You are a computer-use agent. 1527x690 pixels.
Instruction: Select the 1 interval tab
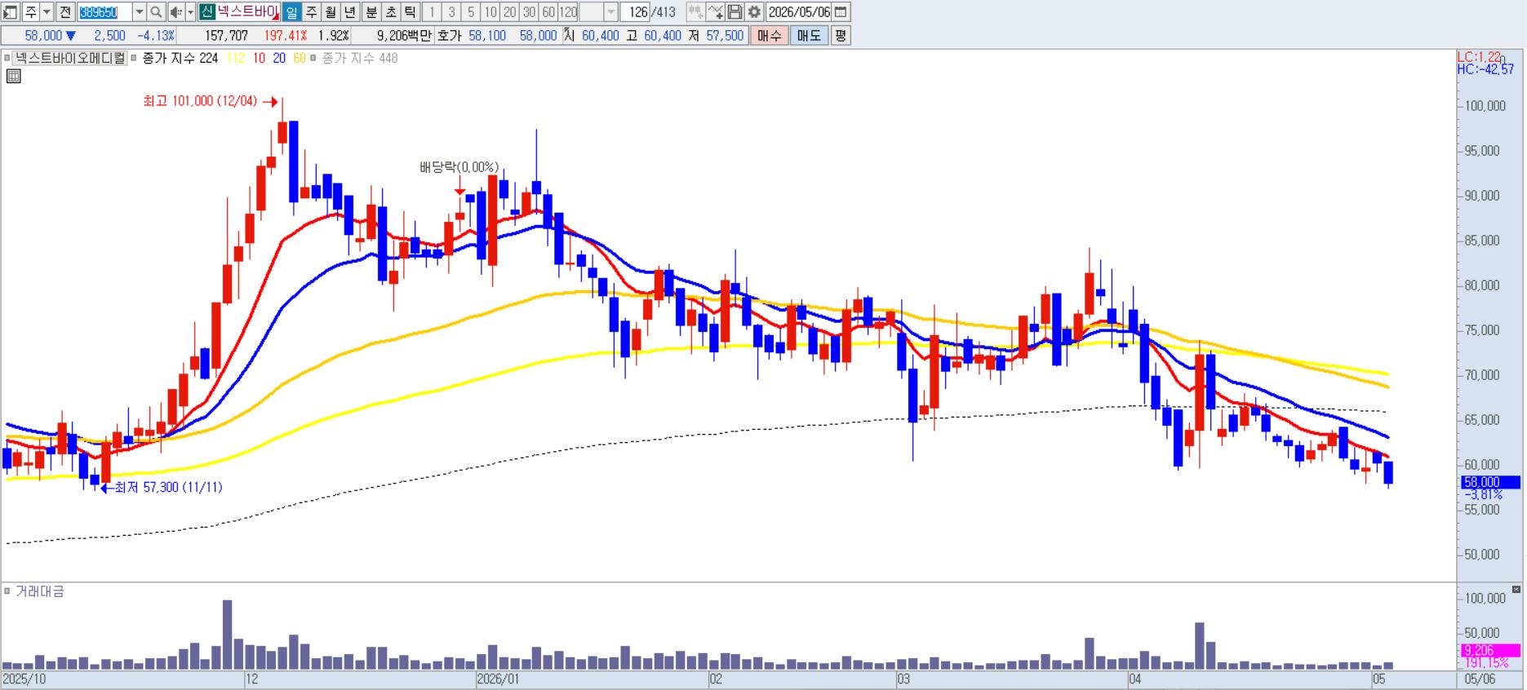coord(433,12)
